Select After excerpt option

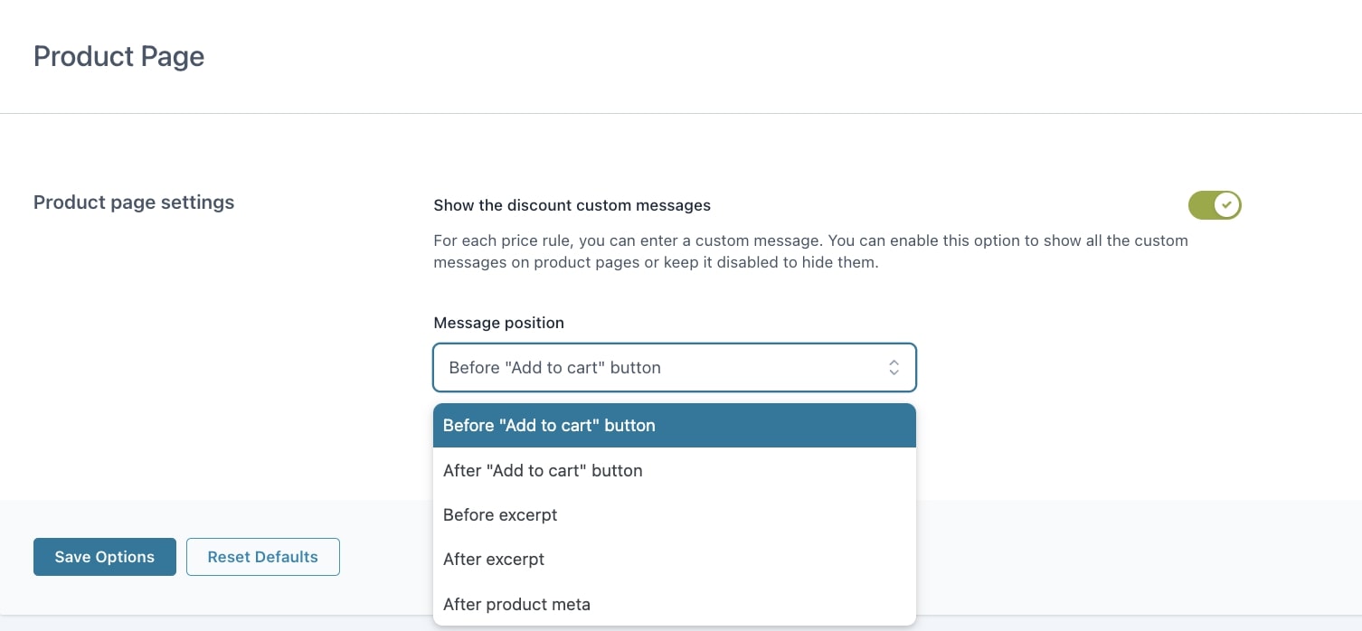(x=675, y=559)
